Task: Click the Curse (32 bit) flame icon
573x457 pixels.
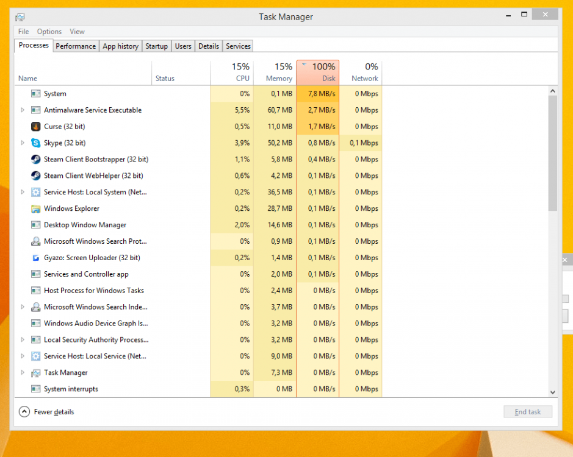Action: tap(35, 127)
